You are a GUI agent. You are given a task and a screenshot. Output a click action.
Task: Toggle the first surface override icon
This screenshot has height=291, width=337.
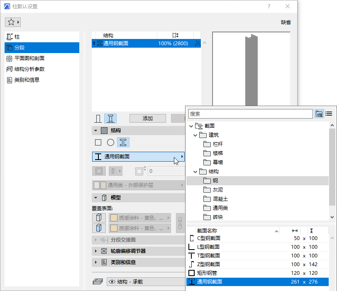tap(99, 218)
